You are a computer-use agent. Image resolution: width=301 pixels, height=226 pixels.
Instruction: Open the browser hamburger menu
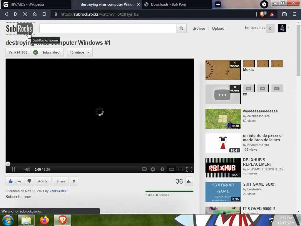click(x=294, y=14)
